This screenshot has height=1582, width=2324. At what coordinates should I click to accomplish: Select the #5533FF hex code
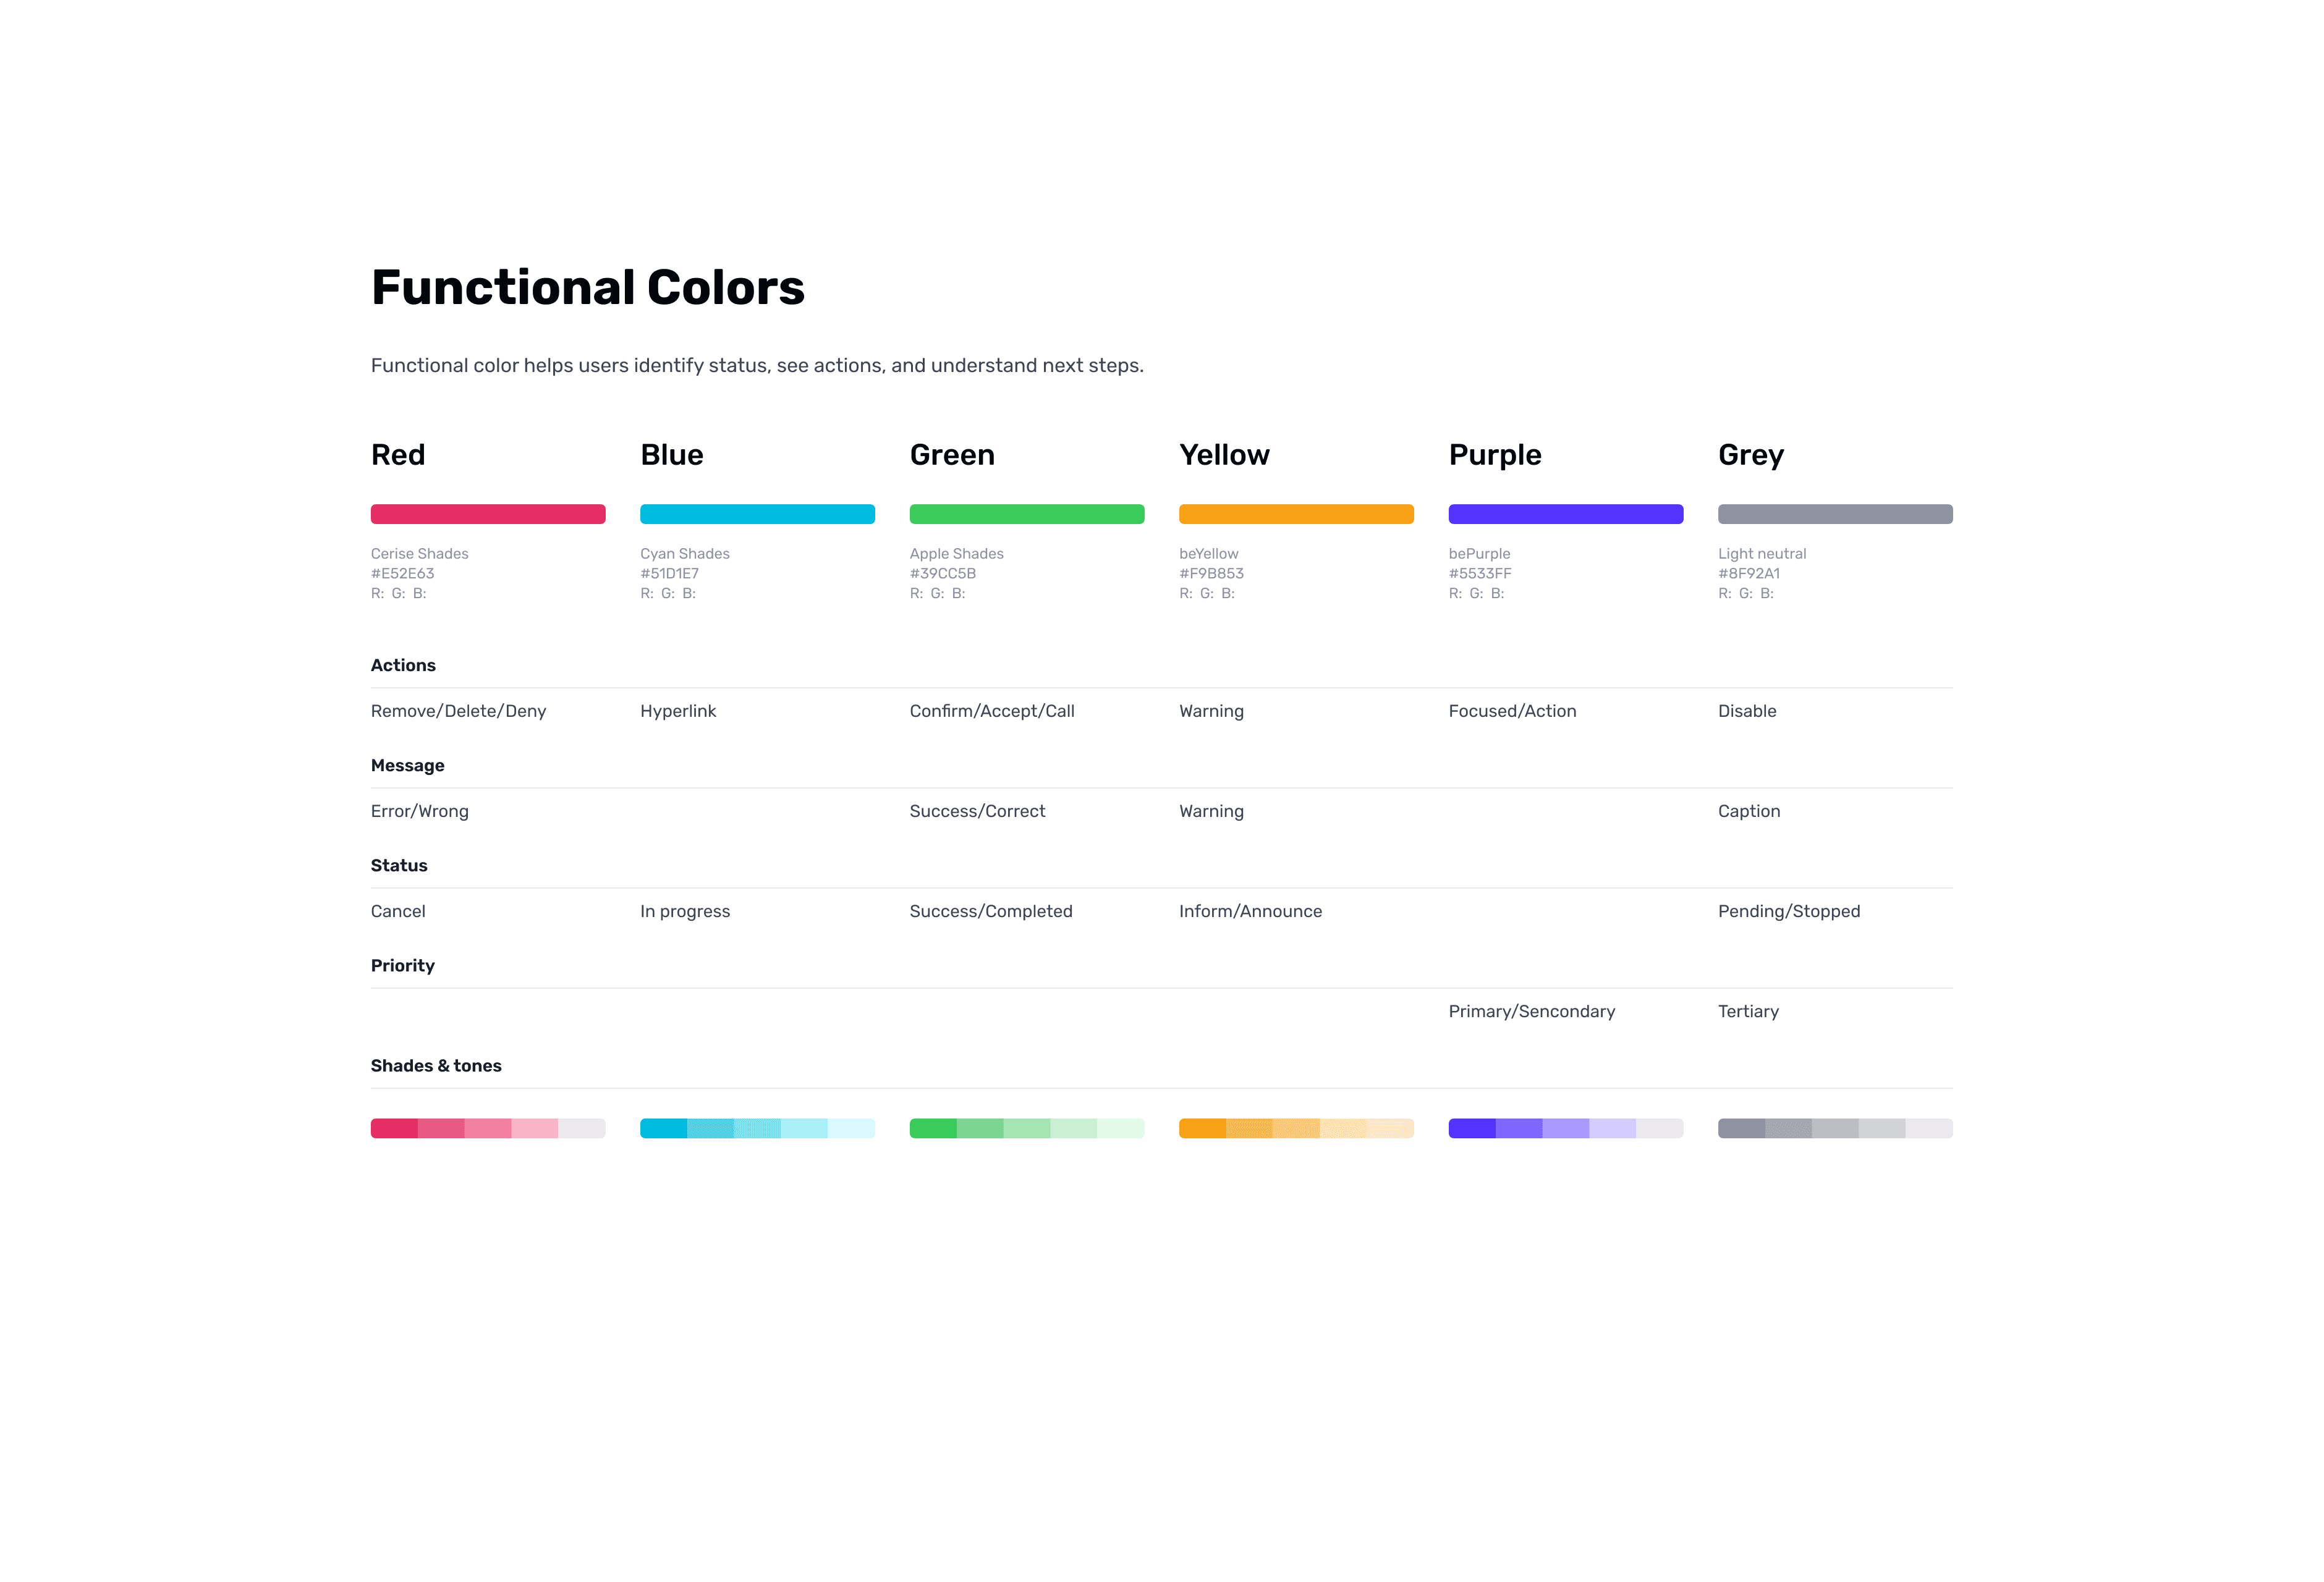[x=1480, y=573]
